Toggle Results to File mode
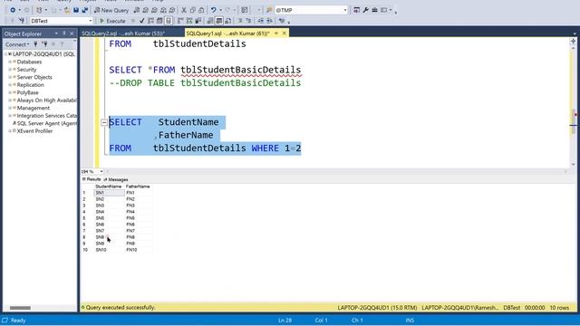580x326 pixels. [227, 21]
